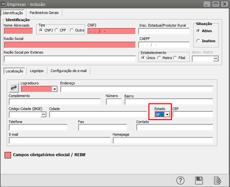Open the Abrev. Matriz lookup button

[x=215, y=59]
